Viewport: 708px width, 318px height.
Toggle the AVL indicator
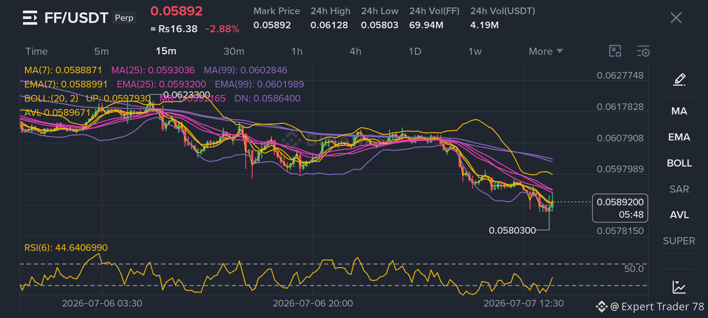pos(679,215)
